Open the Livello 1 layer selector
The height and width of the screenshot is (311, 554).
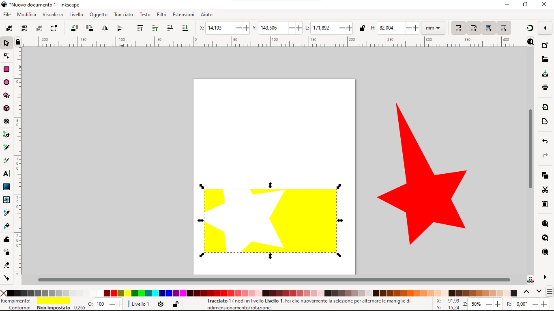140,304
